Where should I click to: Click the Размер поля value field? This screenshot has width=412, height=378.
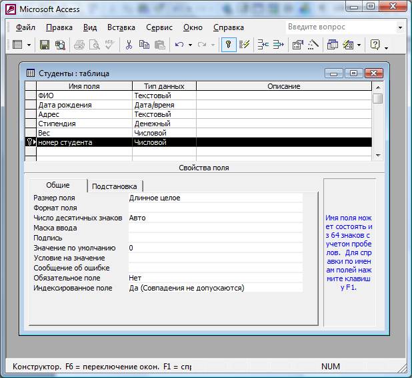(x=215, y=198)
